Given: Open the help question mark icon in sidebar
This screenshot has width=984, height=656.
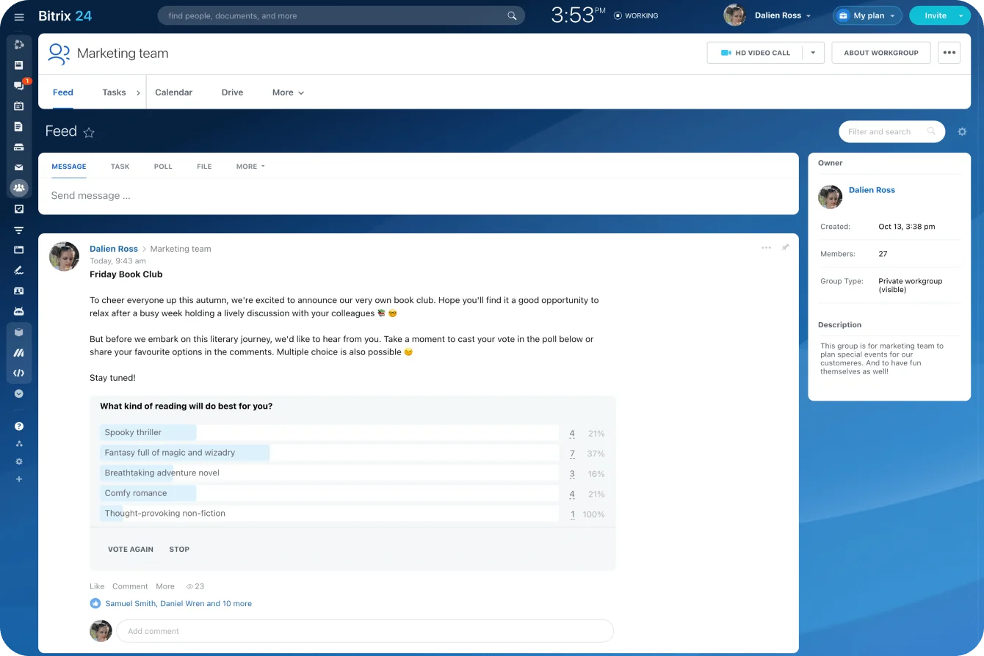Looking at the screenshot, I should tap(19, 426).
